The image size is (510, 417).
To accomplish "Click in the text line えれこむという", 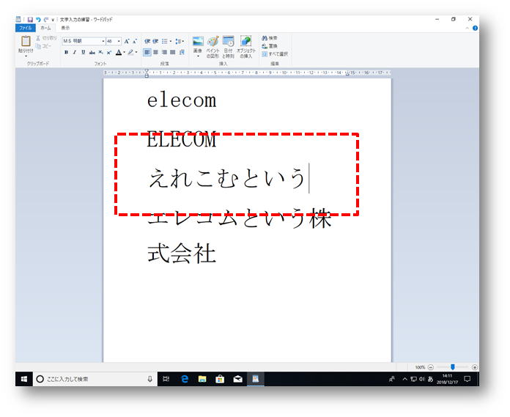I will (226, 178).
